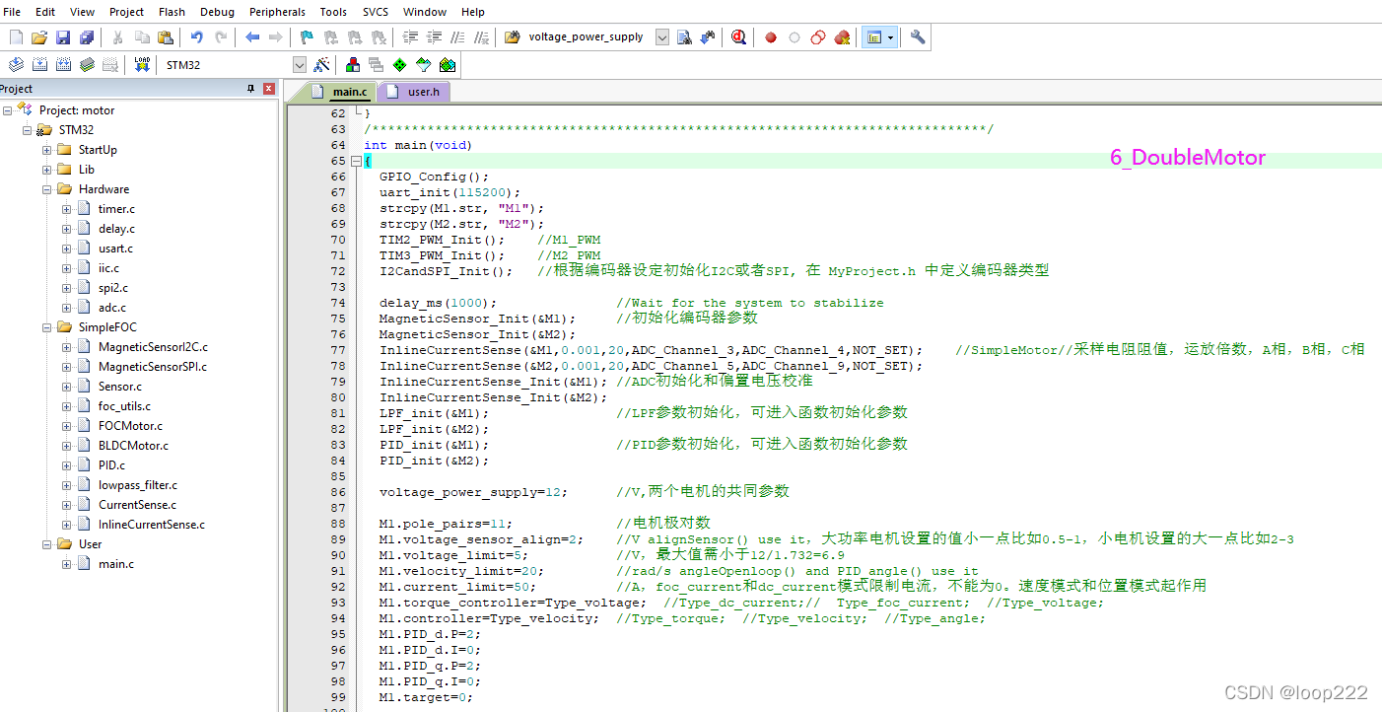Select MagneticSensorI2C.c in the tree
The height and width of the screenshot is (712, 1382).
click(153, 347)
